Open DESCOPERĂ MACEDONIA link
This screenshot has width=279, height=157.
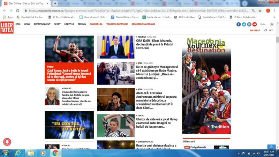tap(143, 24)
